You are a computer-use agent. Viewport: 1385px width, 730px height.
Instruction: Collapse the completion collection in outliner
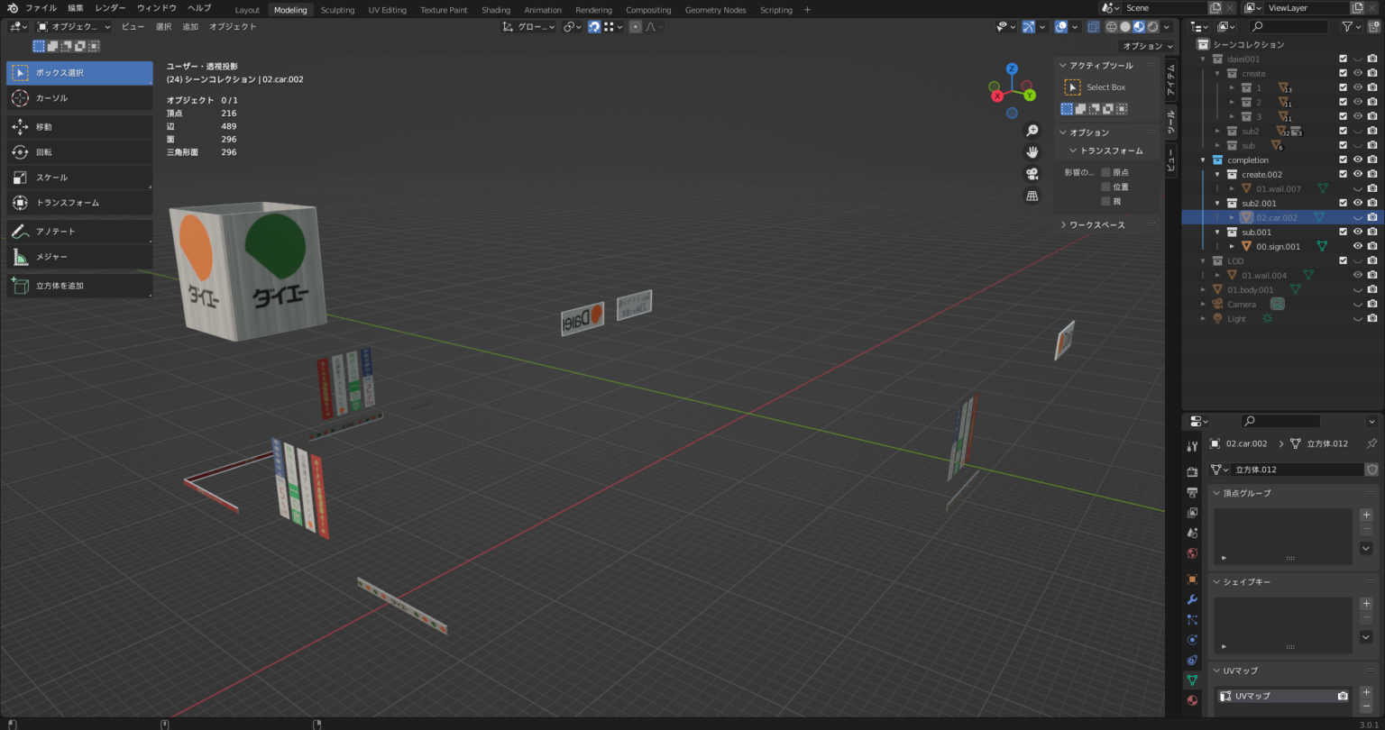click(1202, 160)
